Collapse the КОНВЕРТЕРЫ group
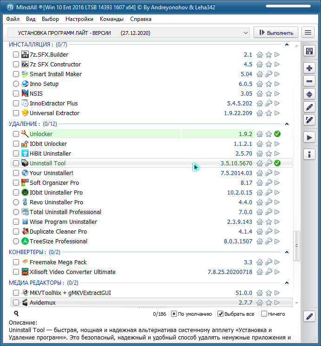This screenshot has width=321, height=346. [x=287, y=252]
